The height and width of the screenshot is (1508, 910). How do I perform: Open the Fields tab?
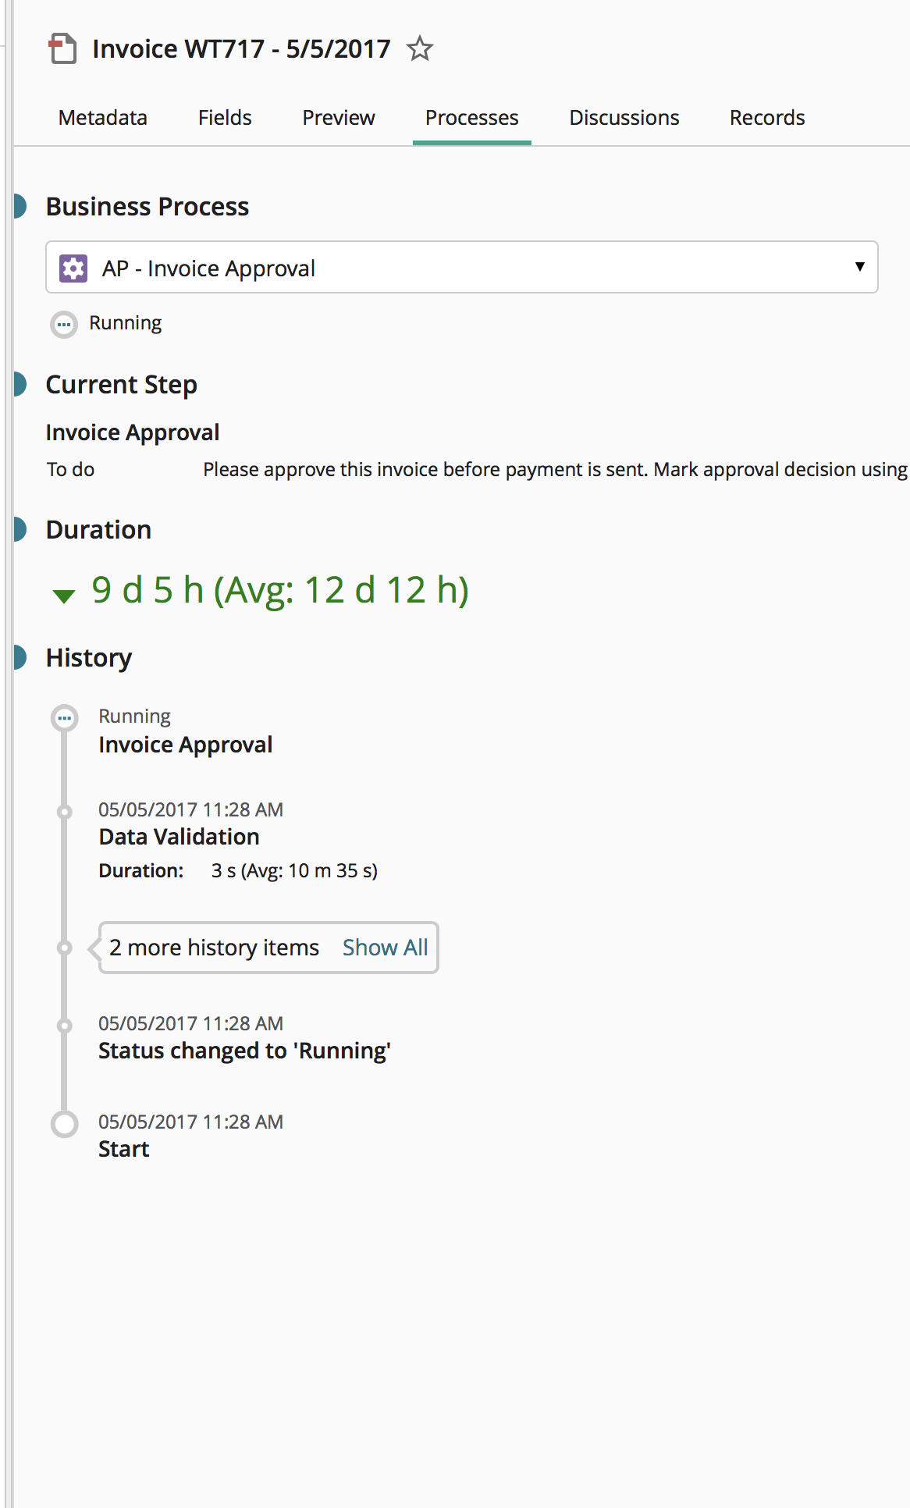pyautogui.click(x=225, y=118)
